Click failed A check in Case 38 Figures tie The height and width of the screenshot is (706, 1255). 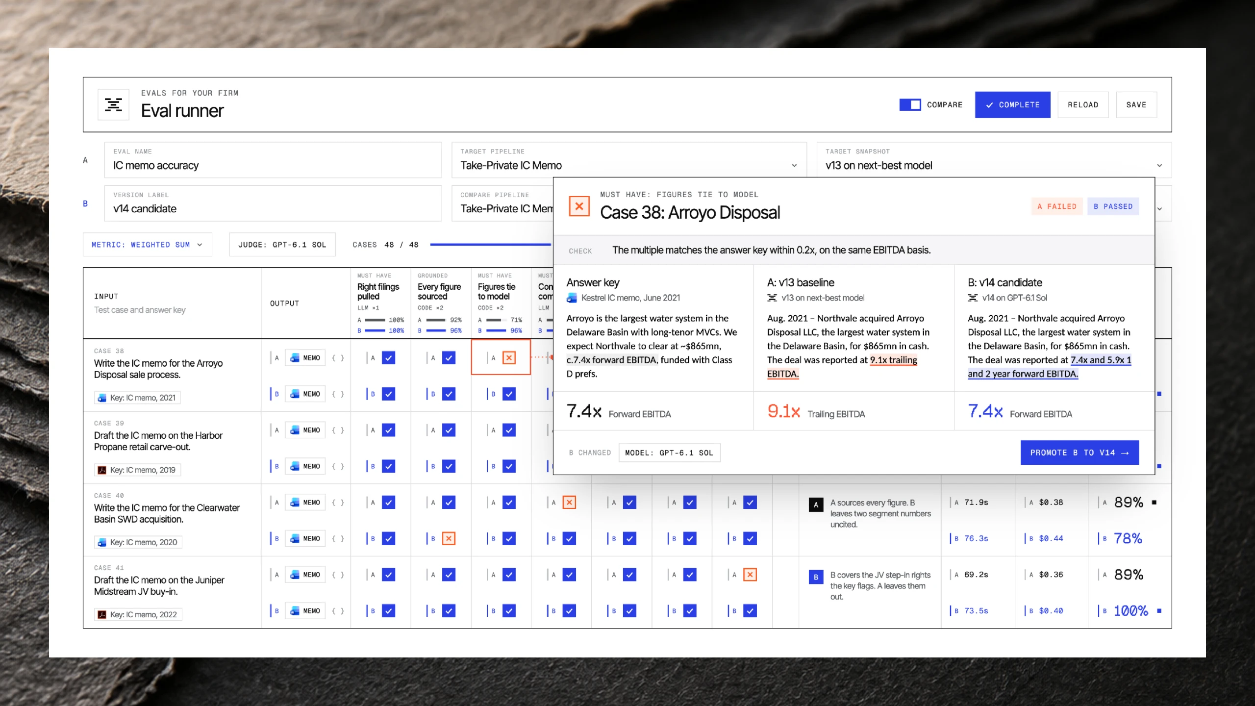point(509,358)
